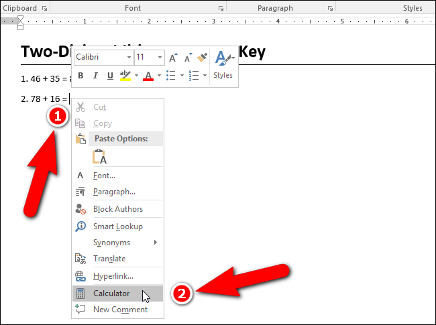436x325 pixels.
Task: Choose Cut from the context menu
Action: click(x=117, y=107)
